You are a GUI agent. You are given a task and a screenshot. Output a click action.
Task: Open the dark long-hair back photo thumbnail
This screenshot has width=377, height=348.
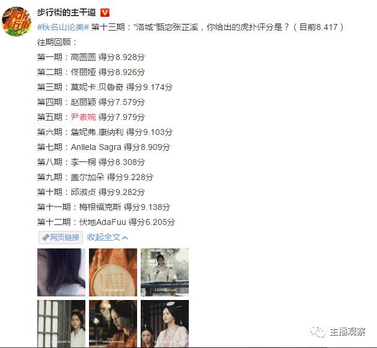pyautogui.click(x=61, y=272)
